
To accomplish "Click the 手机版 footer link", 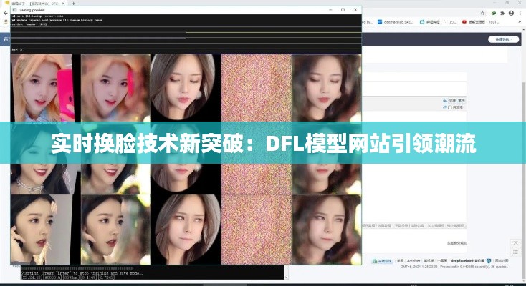I will 431,261.
